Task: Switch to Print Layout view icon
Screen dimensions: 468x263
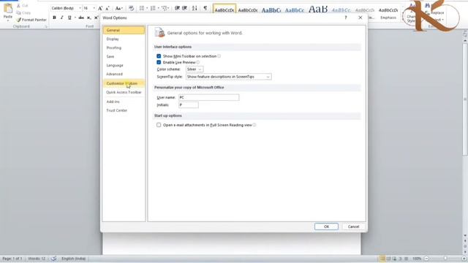Action: point(382,259)
